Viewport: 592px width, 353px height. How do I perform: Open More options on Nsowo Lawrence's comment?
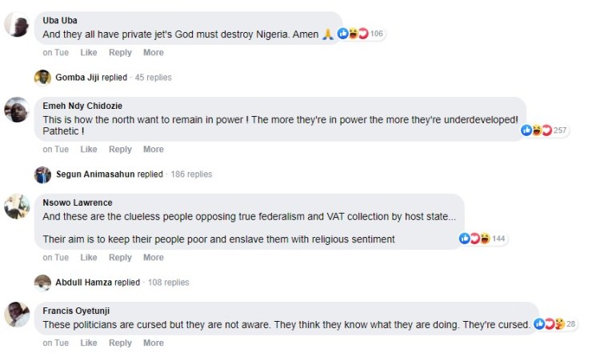tap(153, 258)
